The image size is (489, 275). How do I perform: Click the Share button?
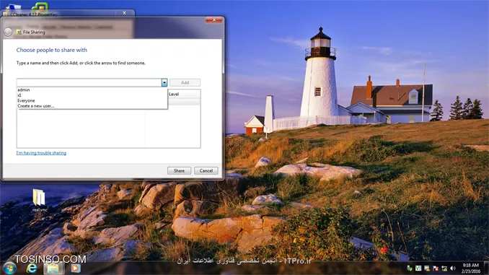179,171
